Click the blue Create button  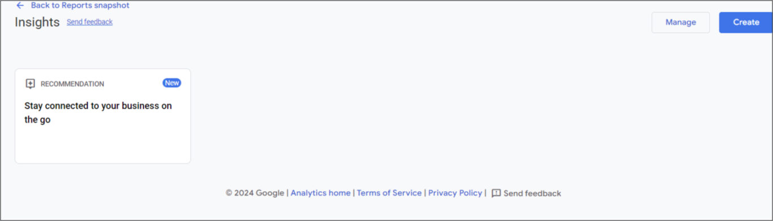(746, 23)
